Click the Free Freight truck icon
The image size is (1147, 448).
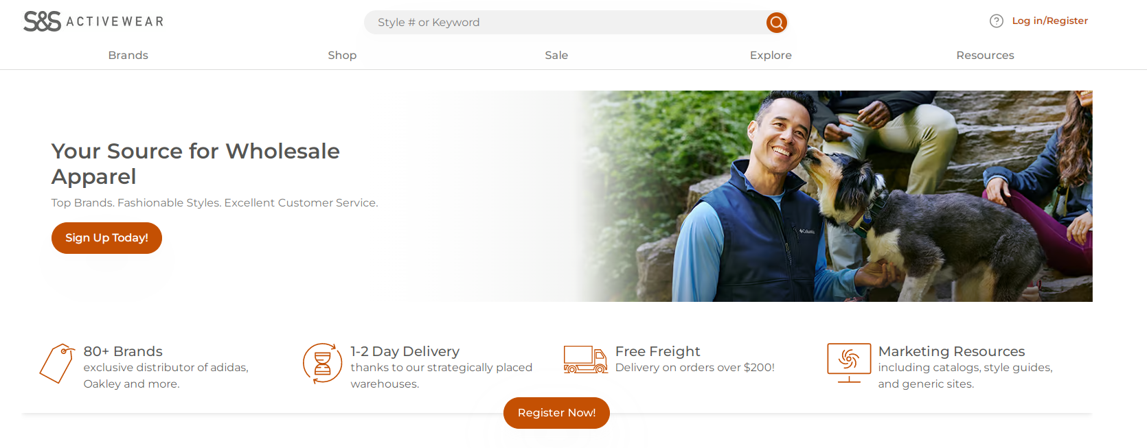coord(585,359)
